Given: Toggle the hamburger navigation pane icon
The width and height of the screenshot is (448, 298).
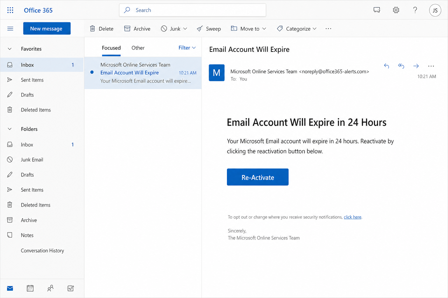Looking at the screenshot, I should pyautogui.click(x=10, y=29).
